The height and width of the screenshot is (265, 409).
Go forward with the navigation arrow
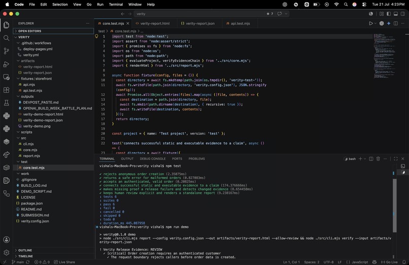129,14
